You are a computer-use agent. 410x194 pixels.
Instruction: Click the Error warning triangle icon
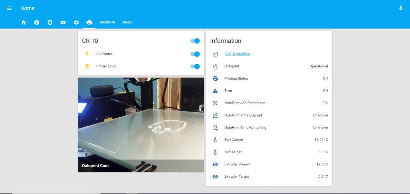coord(215,91)
